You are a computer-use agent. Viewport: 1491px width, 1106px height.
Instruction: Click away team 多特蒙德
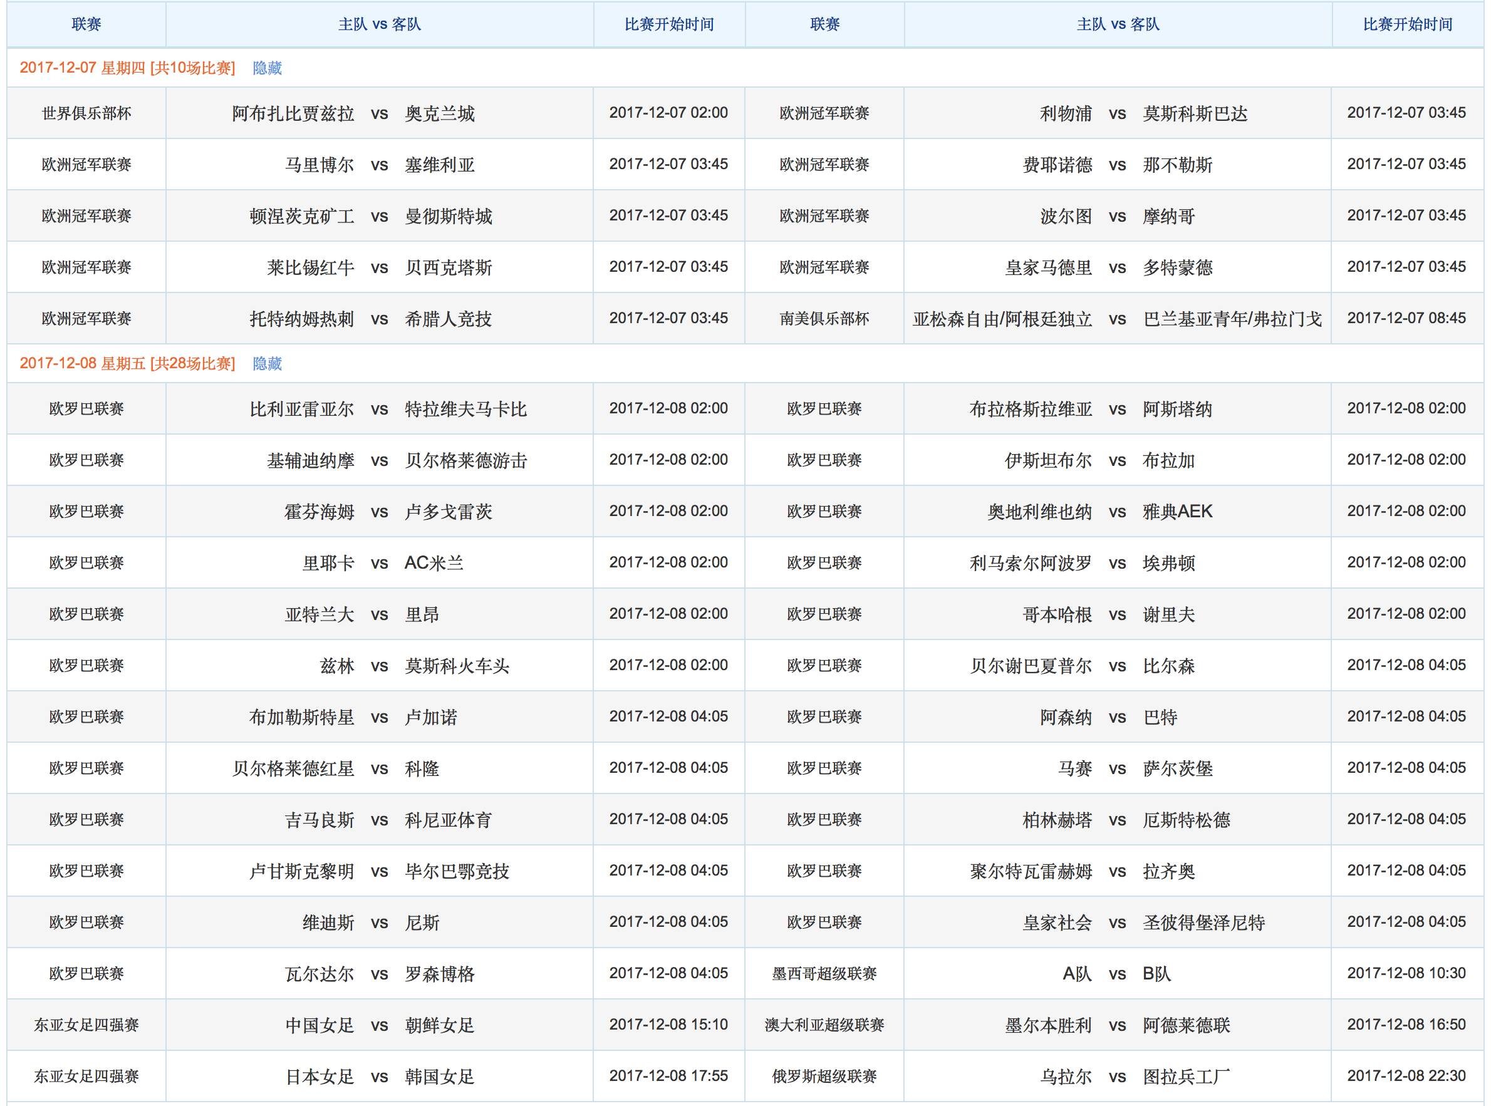click(x=1178, y=268)
